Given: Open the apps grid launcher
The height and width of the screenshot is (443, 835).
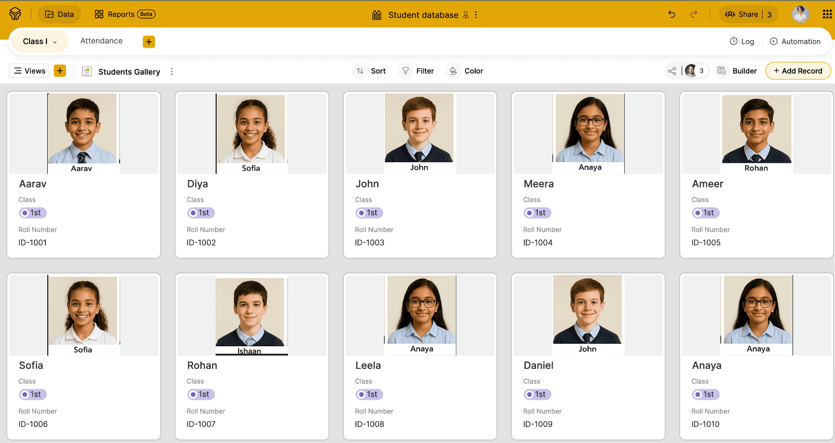Looking at the screenshot, I should pos(827,14).
